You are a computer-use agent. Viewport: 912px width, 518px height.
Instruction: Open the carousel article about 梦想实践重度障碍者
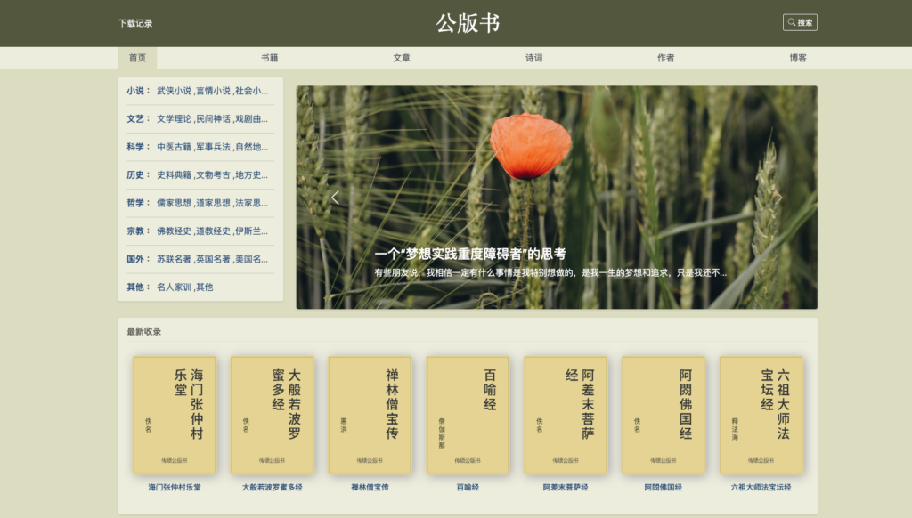click(x=470, y=254)
